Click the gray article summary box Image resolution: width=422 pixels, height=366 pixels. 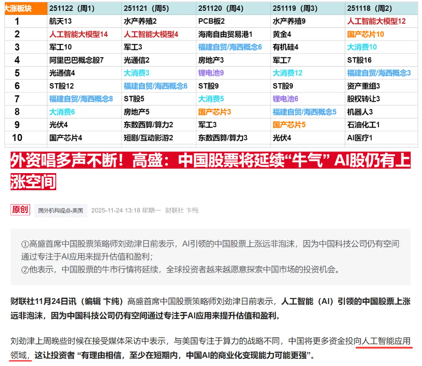[x=210, y=256]
